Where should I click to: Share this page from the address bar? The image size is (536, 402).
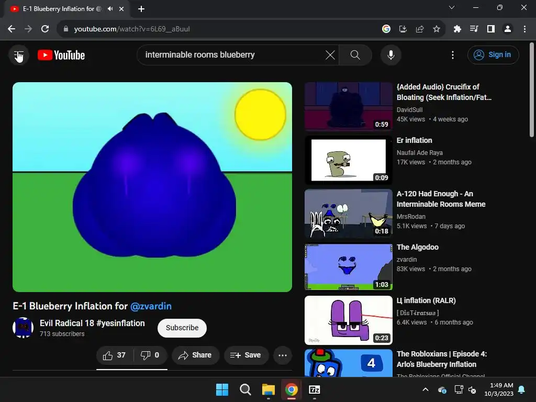click(420, 29)
